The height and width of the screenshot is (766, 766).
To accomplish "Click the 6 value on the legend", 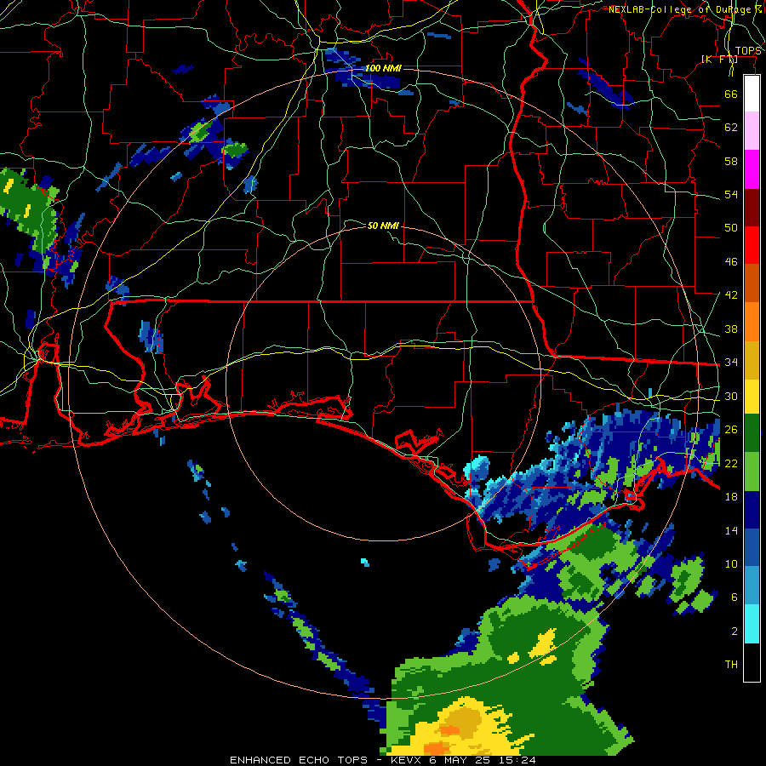I will coord(735,597).
